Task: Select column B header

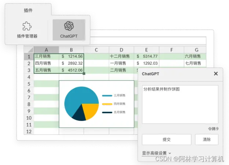Action: coord(71,50)
